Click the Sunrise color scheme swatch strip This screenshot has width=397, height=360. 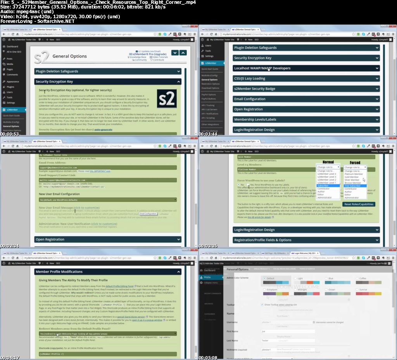(369, 294)
